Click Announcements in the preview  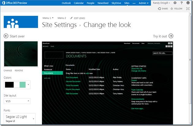tap(138, 99)
